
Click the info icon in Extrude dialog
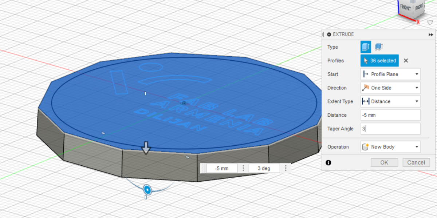coord(328,162)
